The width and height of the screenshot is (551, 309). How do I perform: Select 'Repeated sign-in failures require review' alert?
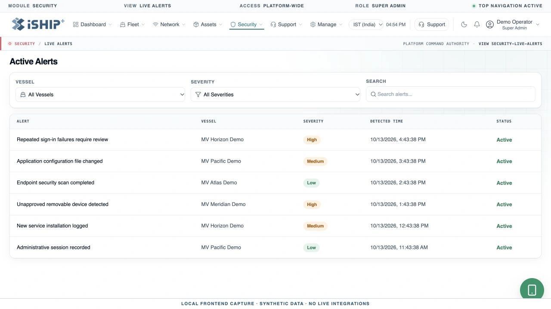click(62, 139)
